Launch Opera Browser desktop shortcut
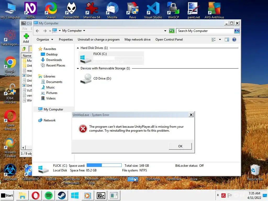268x201 pixels. tap(10, 120)
